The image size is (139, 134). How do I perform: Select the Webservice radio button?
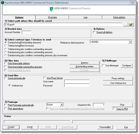[9, 86]
